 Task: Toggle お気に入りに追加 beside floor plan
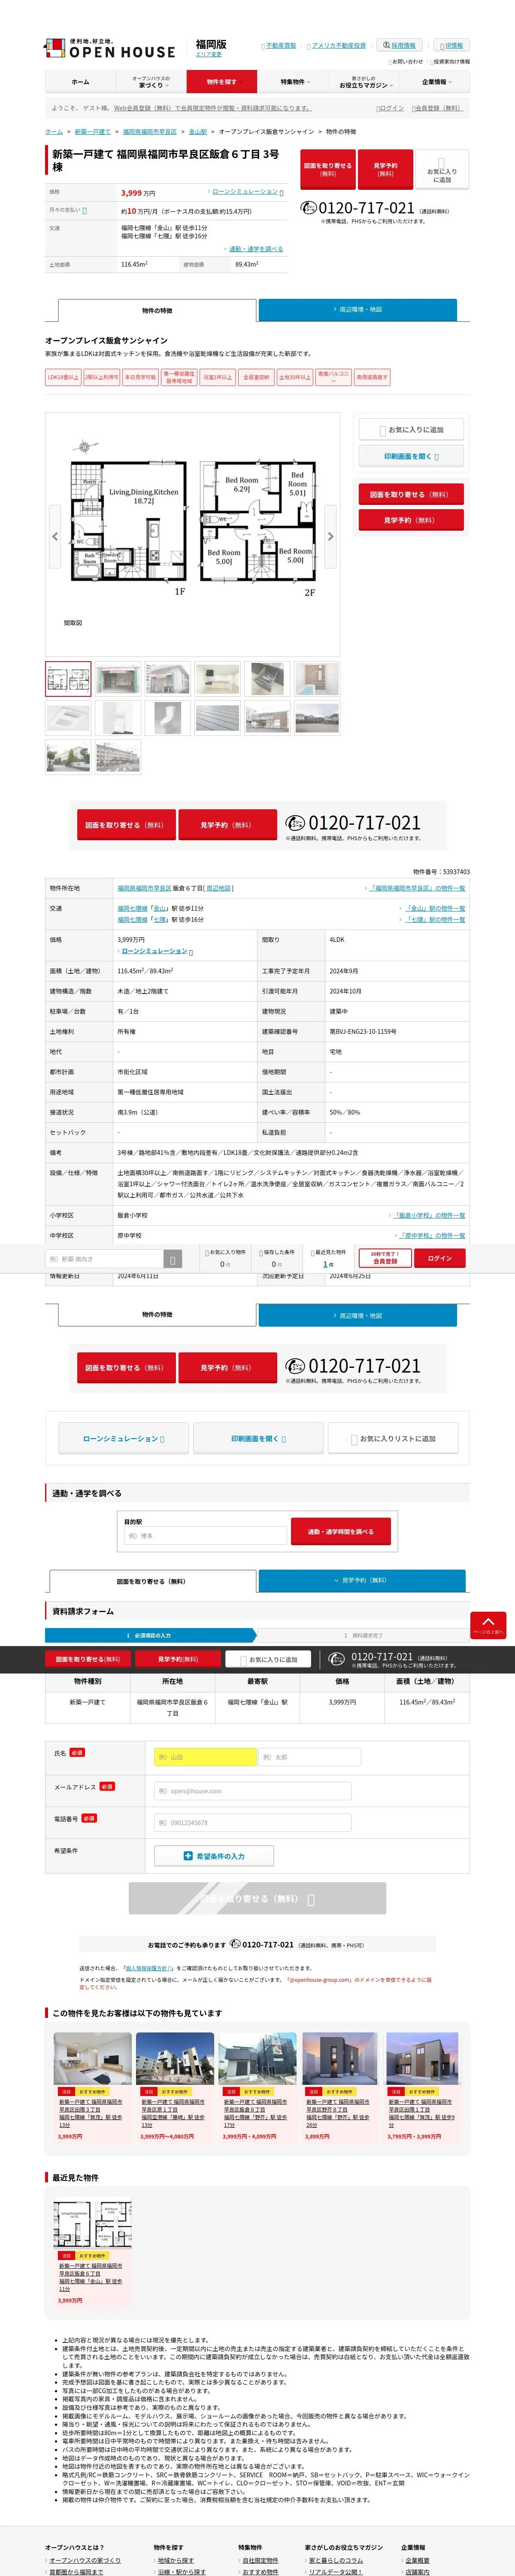411,430
